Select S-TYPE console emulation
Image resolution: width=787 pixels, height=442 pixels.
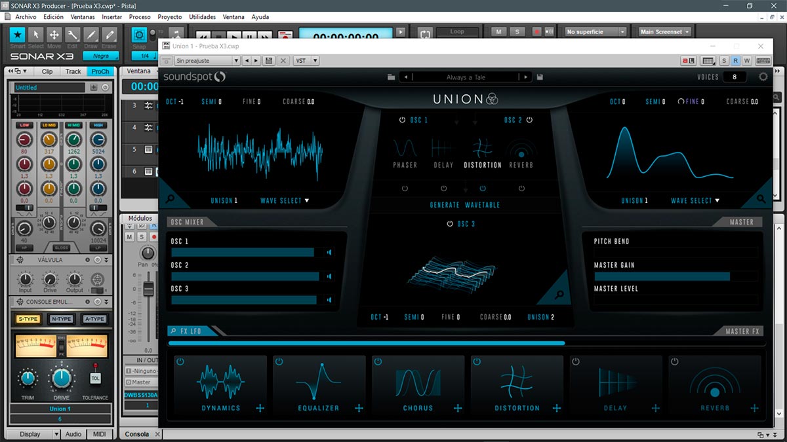click(x=28, y=319)
